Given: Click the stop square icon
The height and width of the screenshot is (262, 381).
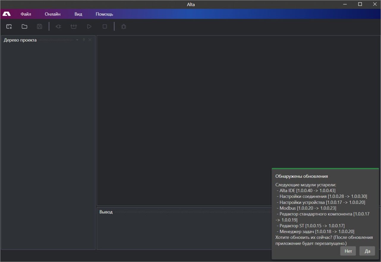Looking at the screenshot, I should click(105, 27).
